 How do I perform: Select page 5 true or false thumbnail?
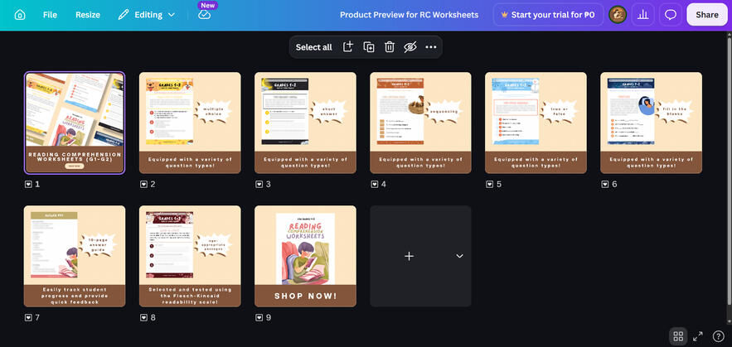click(x=536, y=123)
